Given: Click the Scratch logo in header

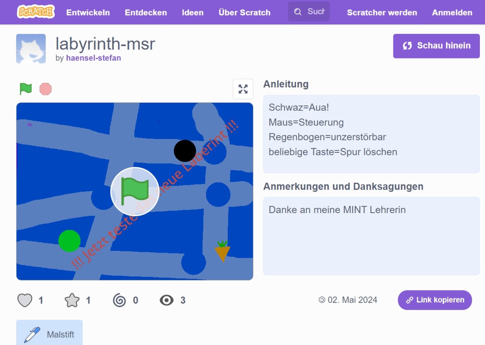Looking at the screenshot, I should (35, 12).
